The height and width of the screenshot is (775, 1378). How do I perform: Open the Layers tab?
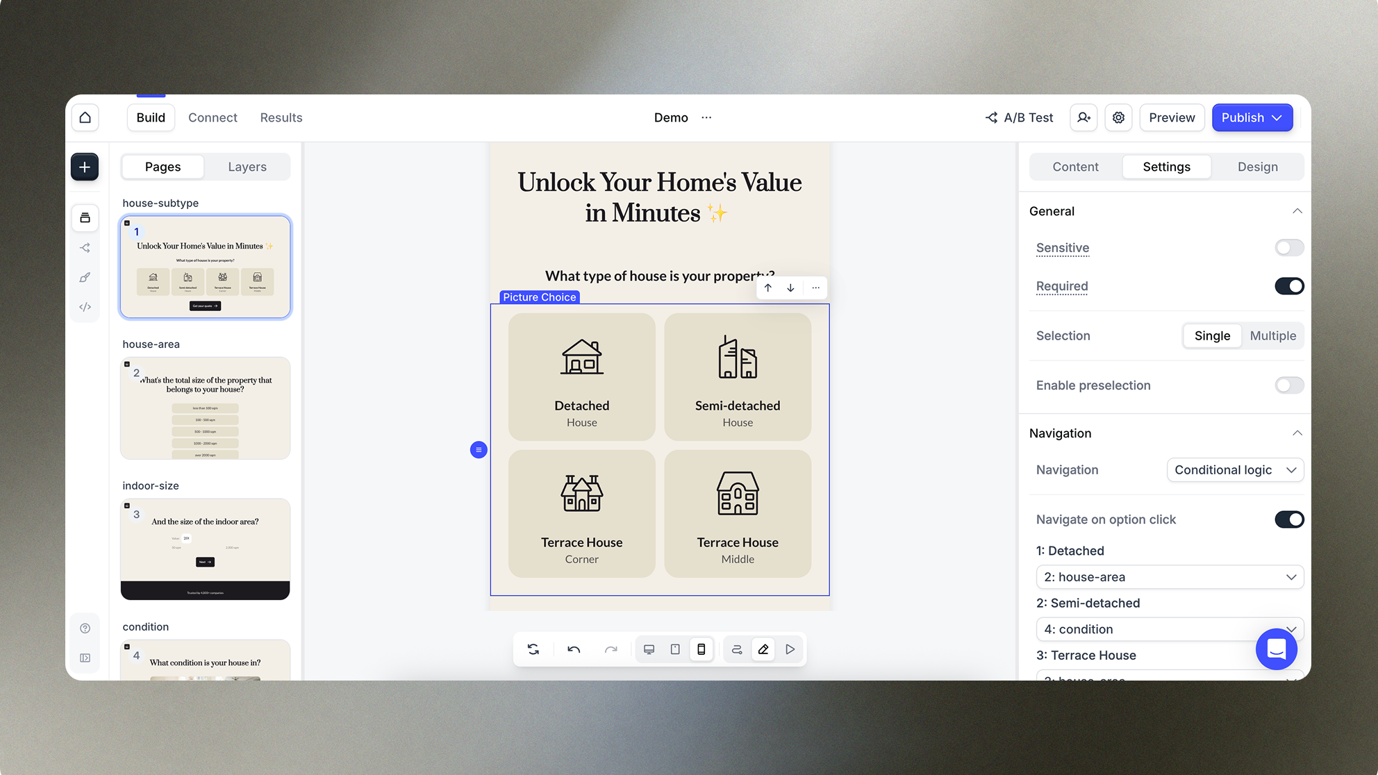tap(247, 167)
